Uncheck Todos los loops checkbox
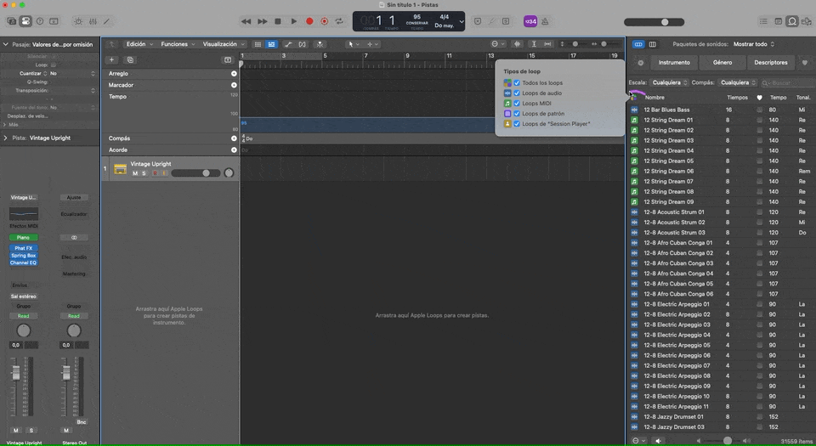 517,82
